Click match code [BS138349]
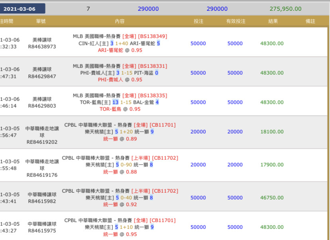Screen dimensions: 330x240 coord(153,36)
